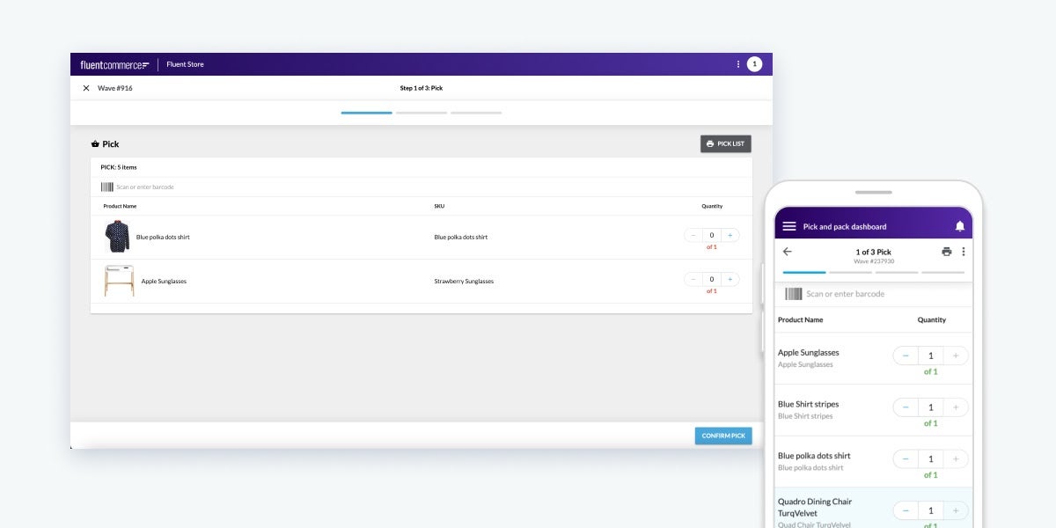Tap plus on Quadro Dining Chair TurqVelvet quantity

[956, 510]
